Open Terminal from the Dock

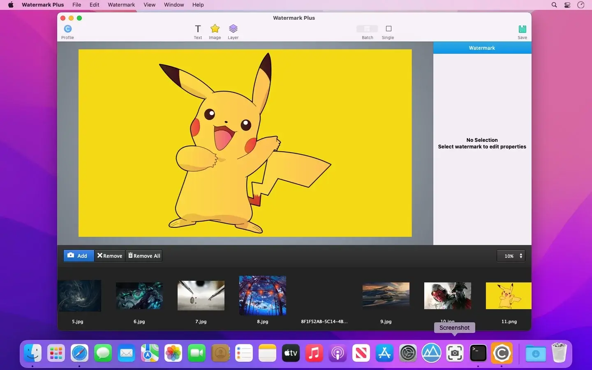coord(478,353)
